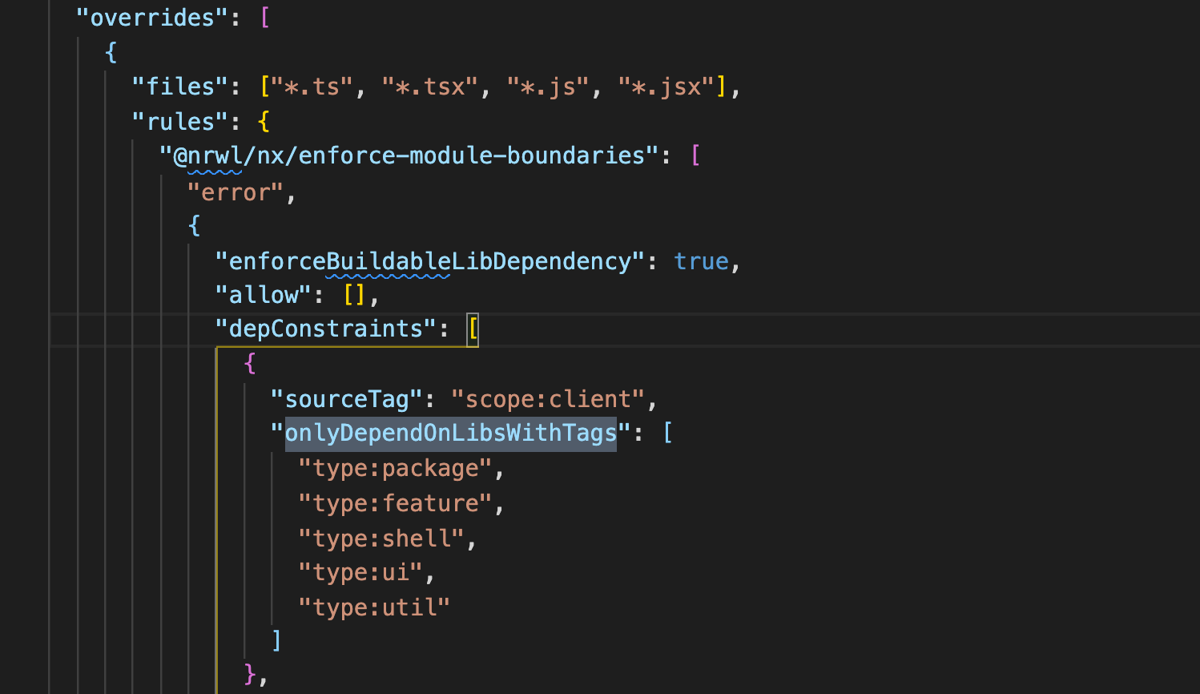
Task: Select the "type:feature" tag entry
Action: click(x=395, y=502)
